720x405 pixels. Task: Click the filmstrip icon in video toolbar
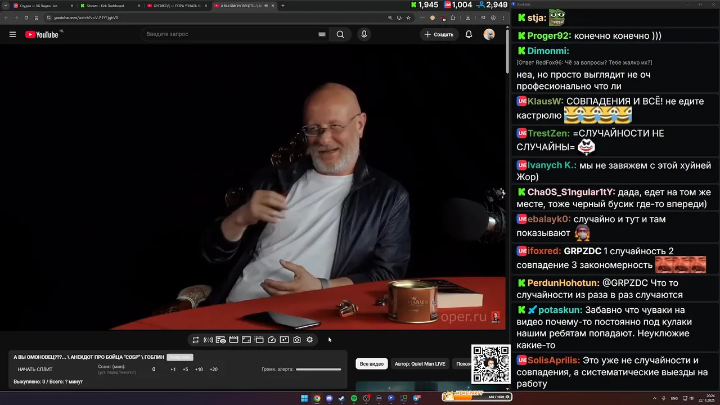[x=259, y=340]
